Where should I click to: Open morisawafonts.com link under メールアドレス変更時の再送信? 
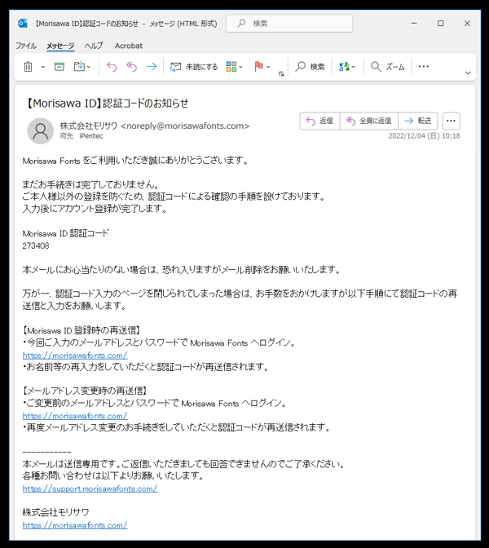[75, 416]
